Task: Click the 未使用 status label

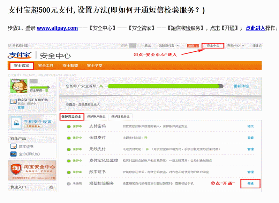Action: (x=77, y=183)
